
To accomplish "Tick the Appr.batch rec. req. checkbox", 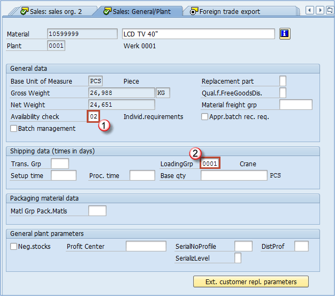I will point(205,117).
